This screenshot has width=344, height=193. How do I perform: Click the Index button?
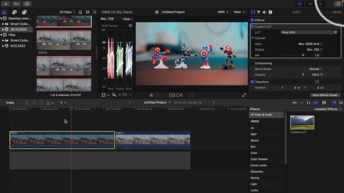10,102
